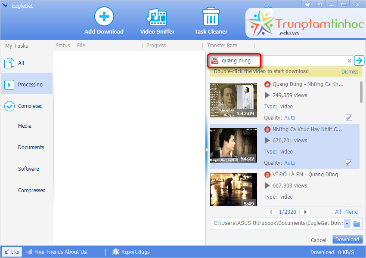Change Quality Auto for 670,701 views video
Screen dimensions: 366x258
290,163
